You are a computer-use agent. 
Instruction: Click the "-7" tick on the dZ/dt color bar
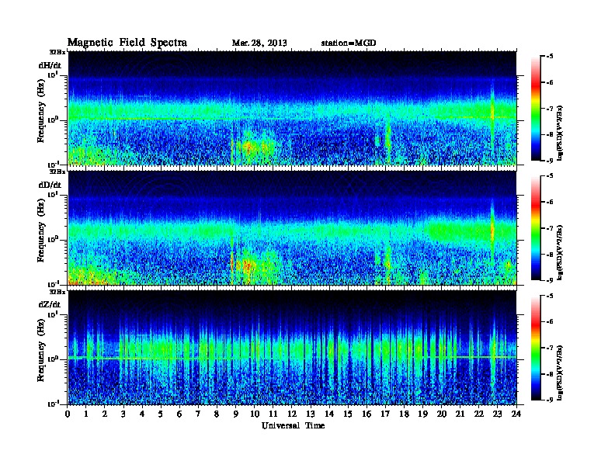click(x=550, y=348)
